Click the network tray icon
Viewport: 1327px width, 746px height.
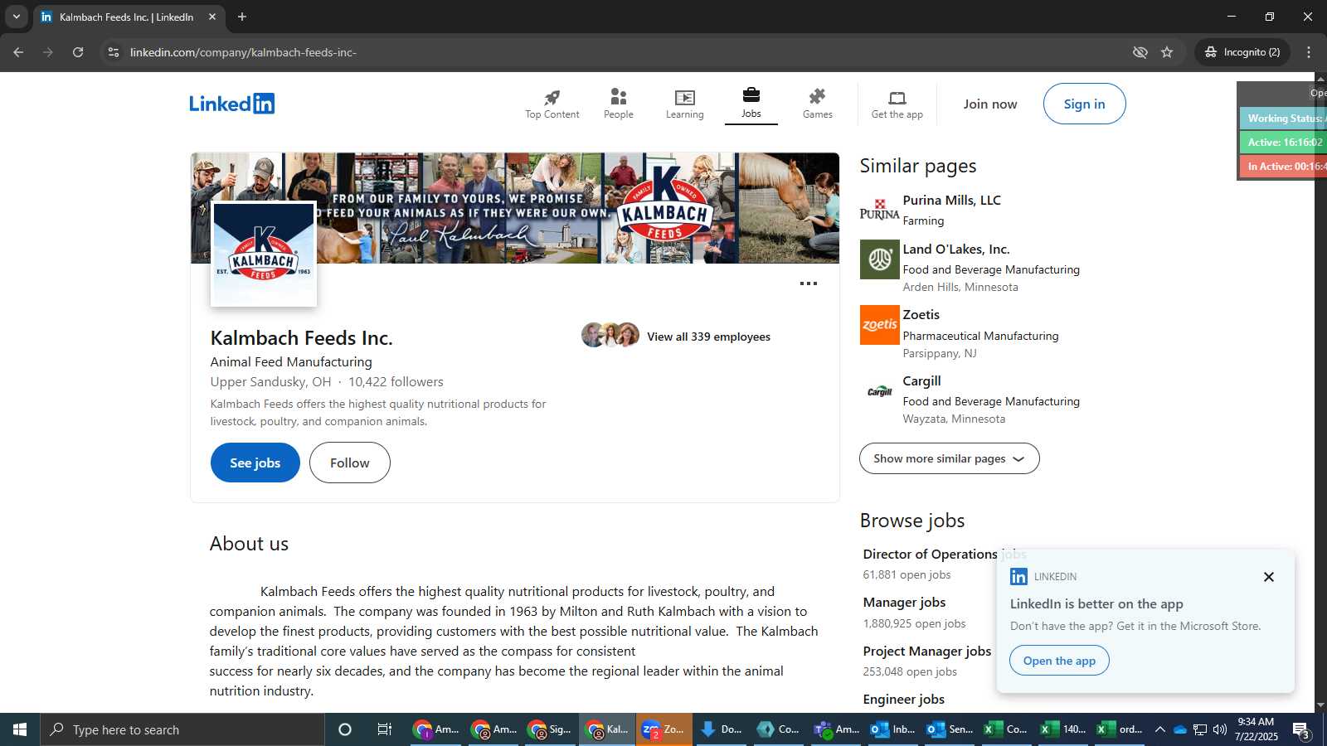pyautogui.click(x=1200, y=729)
